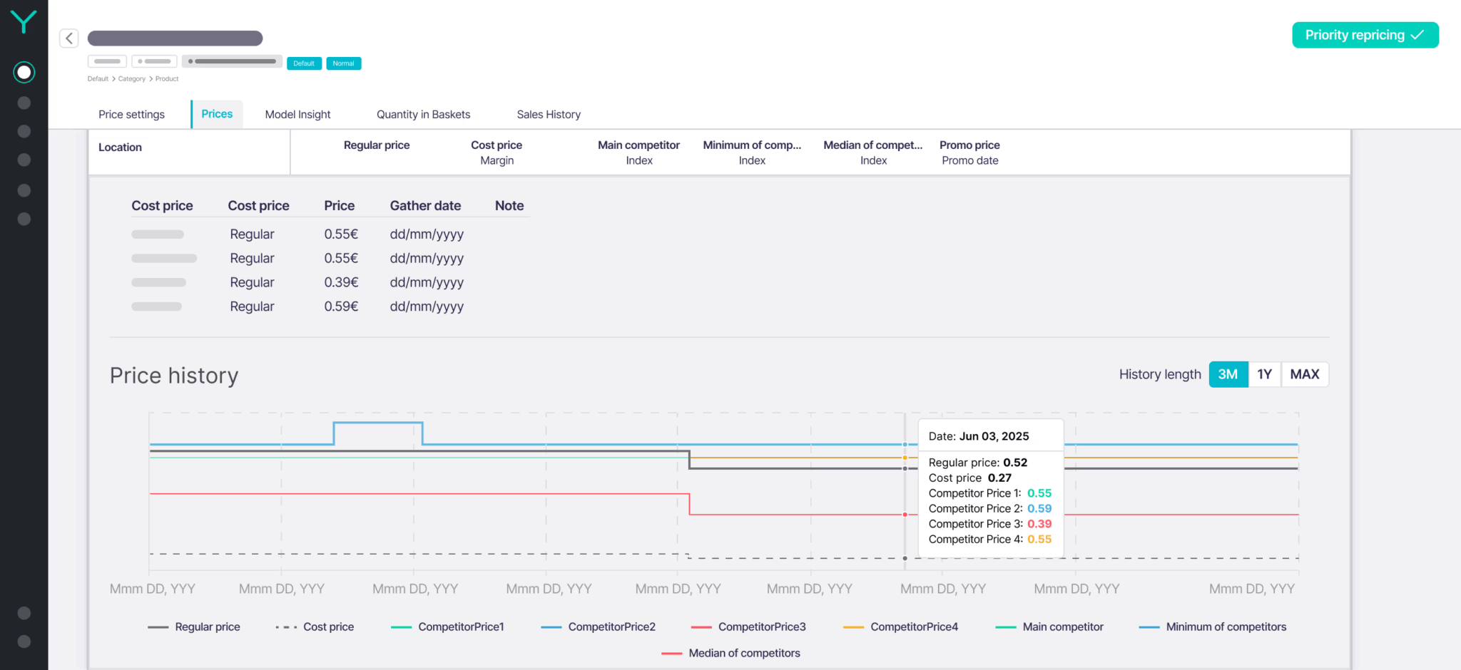The image size is (1461, 670).
Task: Click the Gather date column header
Action: point(425,206)
